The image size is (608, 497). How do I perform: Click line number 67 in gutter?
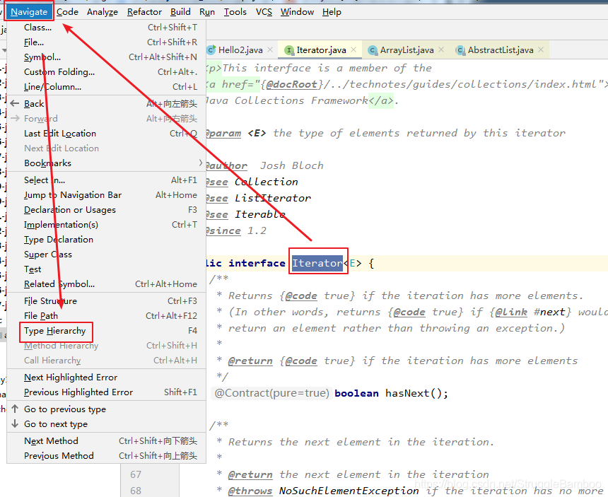[136, 474]
